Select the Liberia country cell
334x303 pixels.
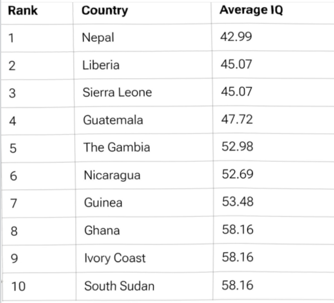point(101,65)
